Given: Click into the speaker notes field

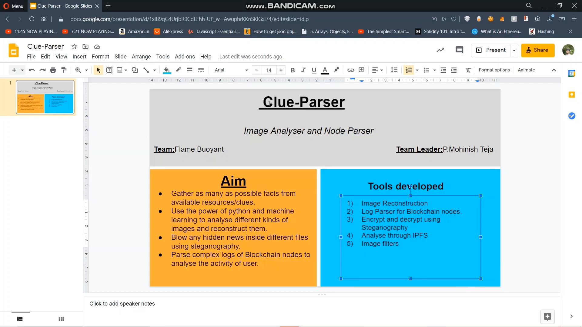Looking at the screenshot, I should (x=122, y=304).
